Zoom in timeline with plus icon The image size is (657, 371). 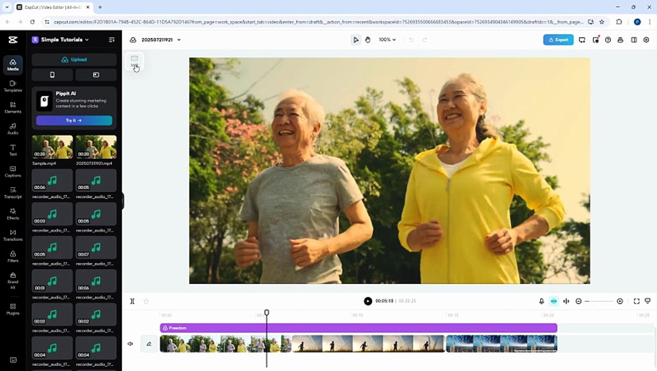620,301
